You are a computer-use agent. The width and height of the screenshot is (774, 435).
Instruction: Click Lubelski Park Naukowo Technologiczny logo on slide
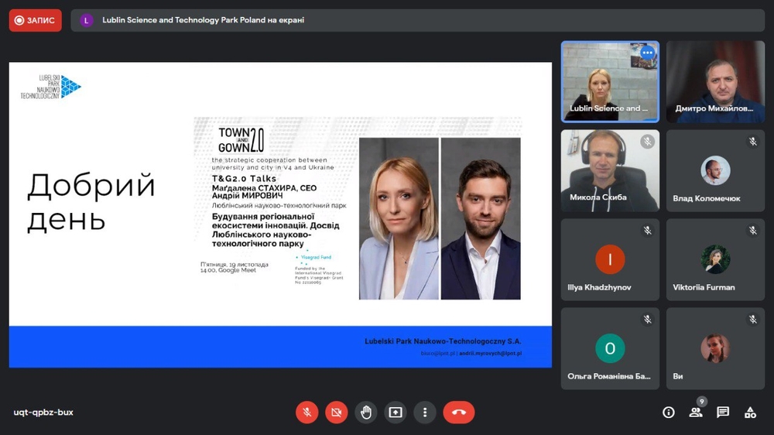51,87
